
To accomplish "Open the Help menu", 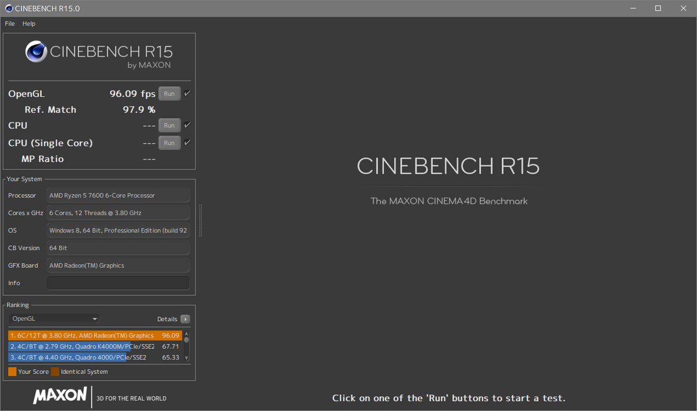I will 29,24.
